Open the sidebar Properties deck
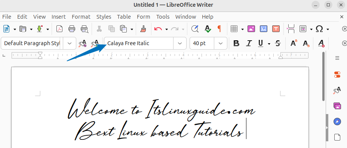The width and height of the screenshot is (347, 148). [337, 75]
